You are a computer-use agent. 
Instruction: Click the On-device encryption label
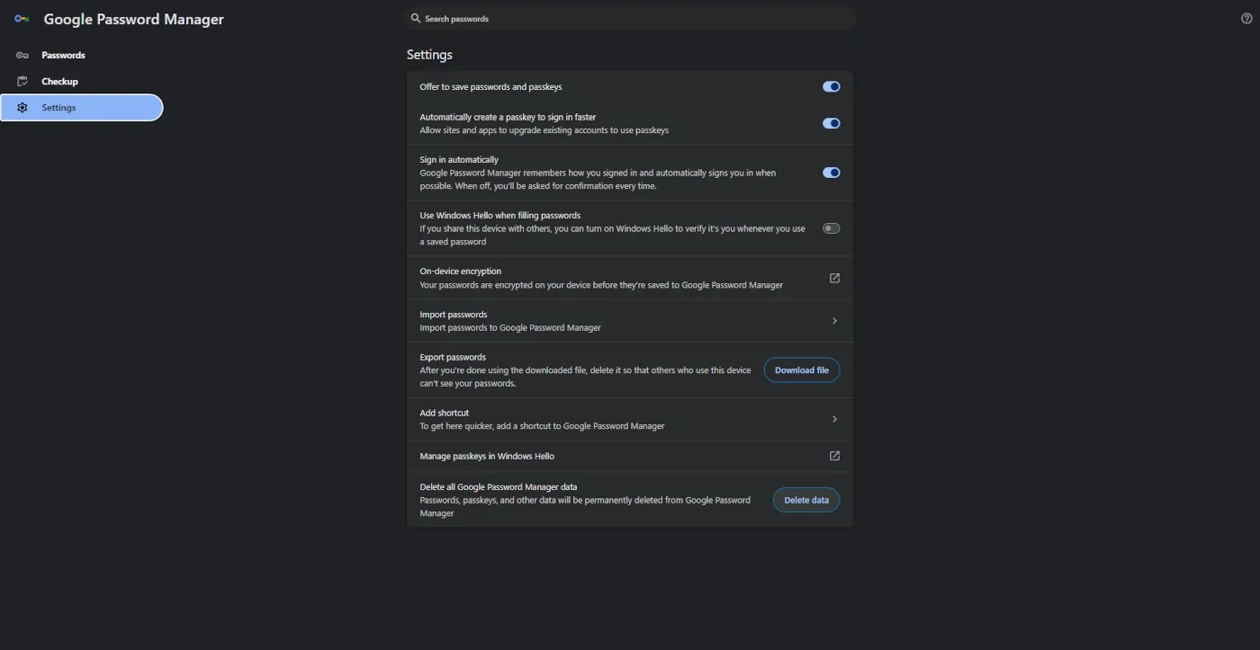461,272
